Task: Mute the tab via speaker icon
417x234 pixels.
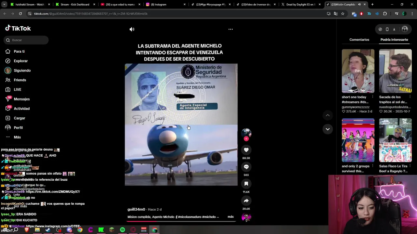Action: 359,5
